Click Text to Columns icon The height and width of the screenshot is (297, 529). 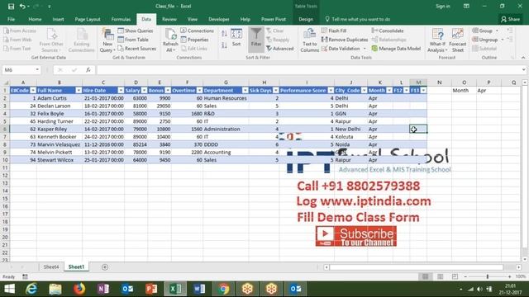[x=309, y=34]
